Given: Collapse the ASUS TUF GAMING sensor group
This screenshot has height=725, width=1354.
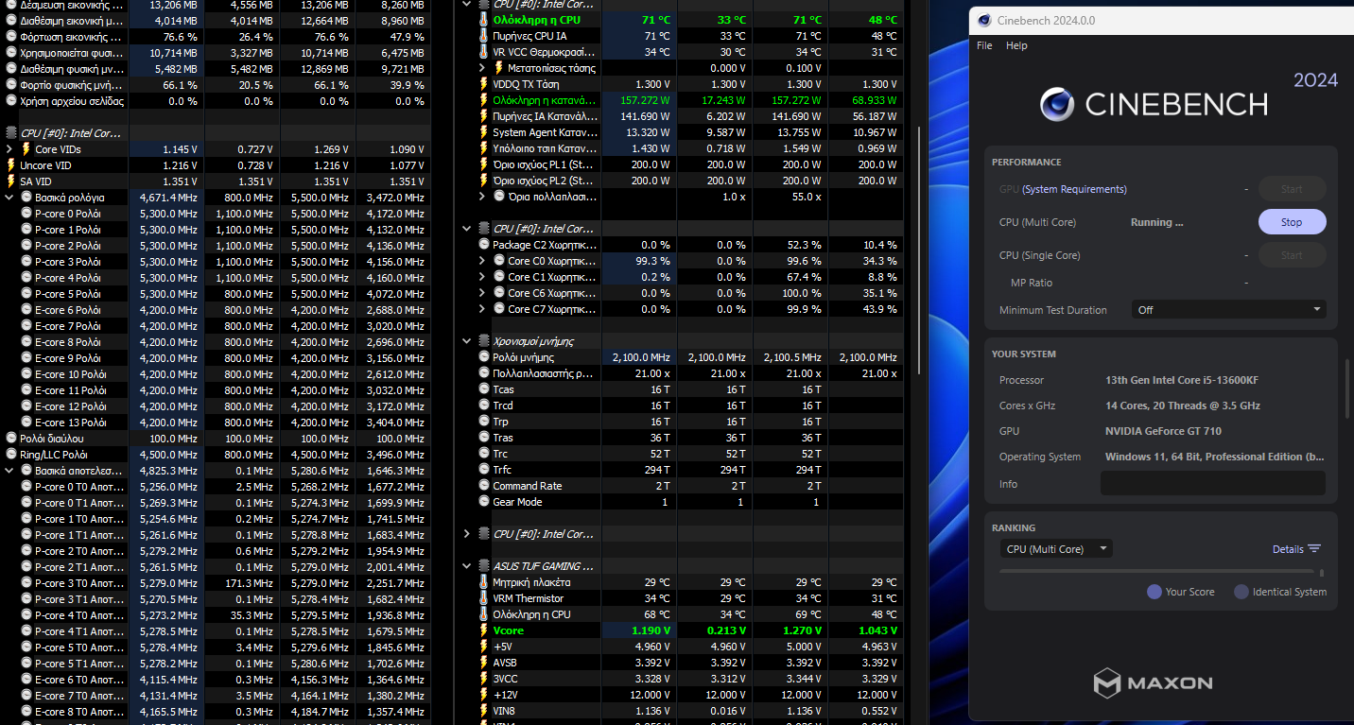Looking at the screenshot, I should point(467,566).
